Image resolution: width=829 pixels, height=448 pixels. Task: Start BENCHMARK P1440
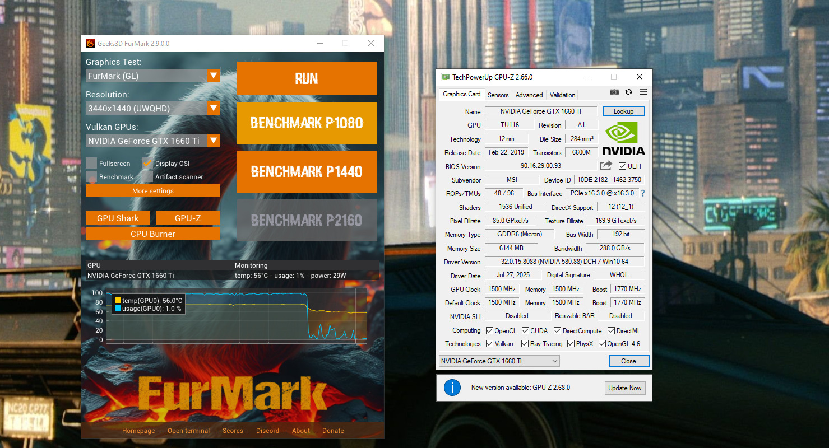click(x=307, y=171)
